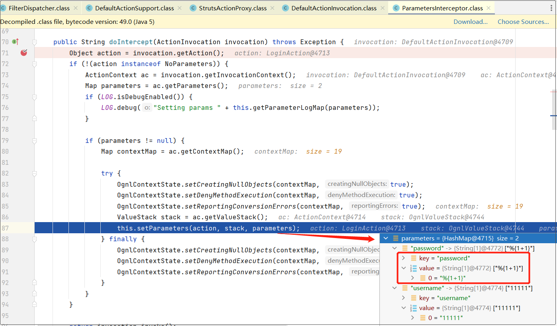Screen dimensions: 557x326
Task: Click the inline hint "action: LoginAction@4713" on line 71
Action: click(x=282, y=53)
